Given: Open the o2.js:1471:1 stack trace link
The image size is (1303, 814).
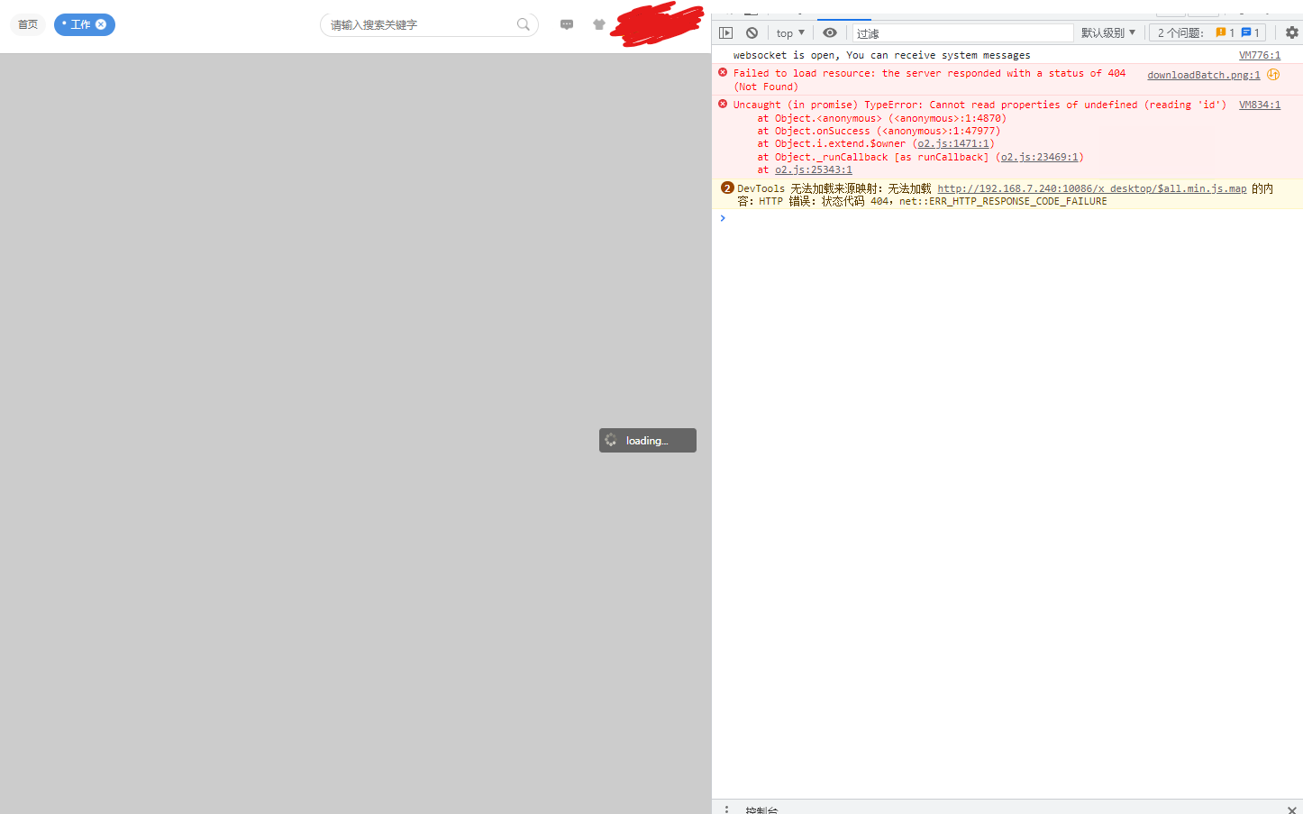Looking at the screenshot, I should pos(953,143).
